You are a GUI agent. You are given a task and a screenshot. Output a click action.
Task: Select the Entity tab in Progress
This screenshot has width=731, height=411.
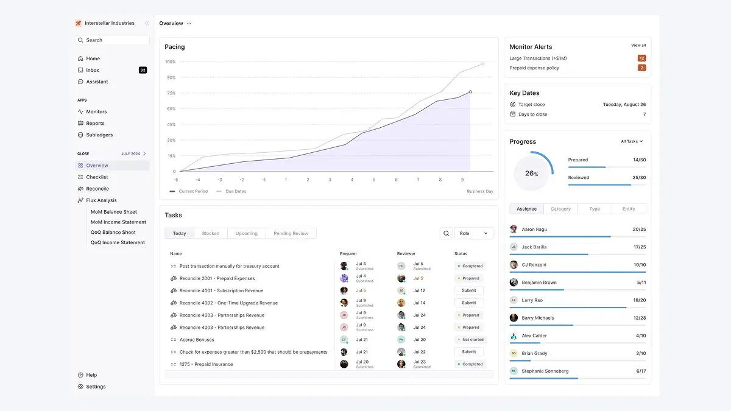coord(629,209)
